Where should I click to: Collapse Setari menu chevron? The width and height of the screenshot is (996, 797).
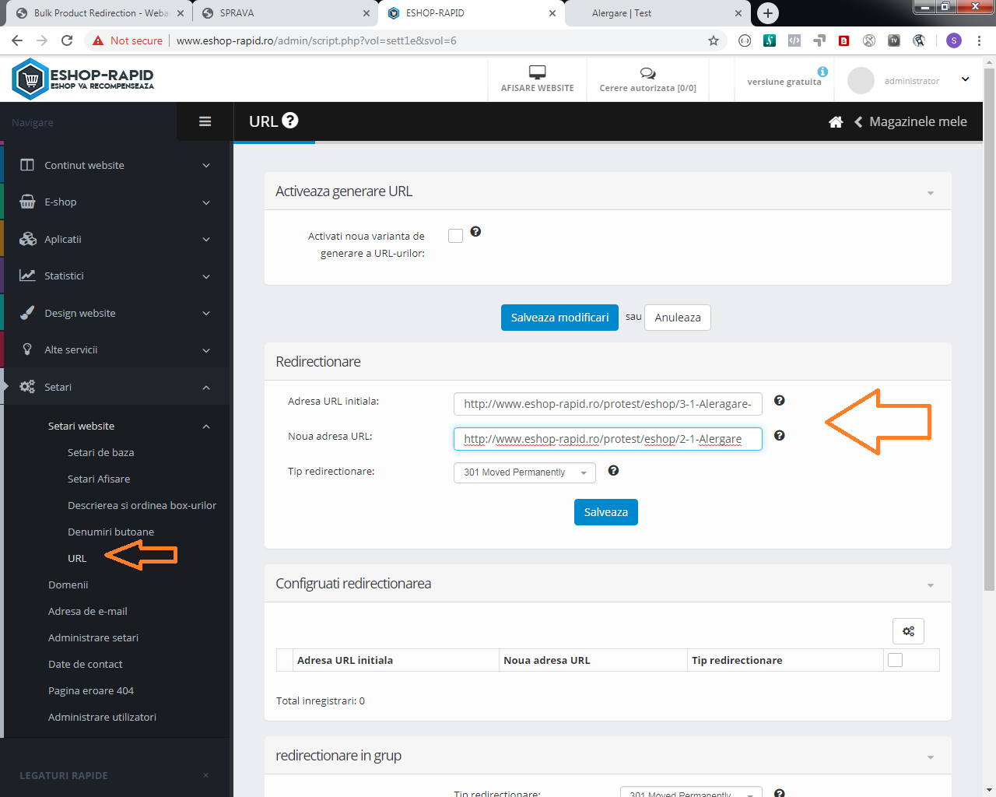[x=206, y=387]
